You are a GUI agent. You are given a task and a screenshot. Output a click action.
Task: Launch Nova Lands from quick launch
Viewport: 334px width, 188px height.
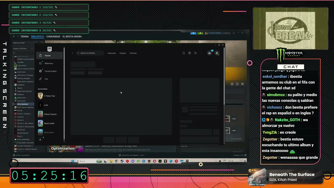click(50, 123)
